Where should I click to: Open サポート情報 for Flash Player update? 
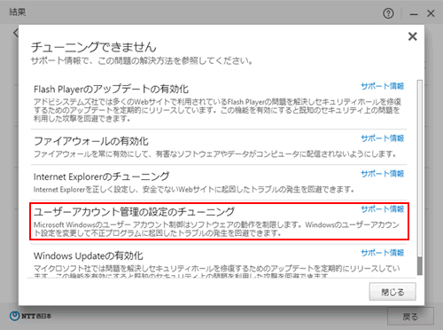pyautogui.click(x=382, y=86)
